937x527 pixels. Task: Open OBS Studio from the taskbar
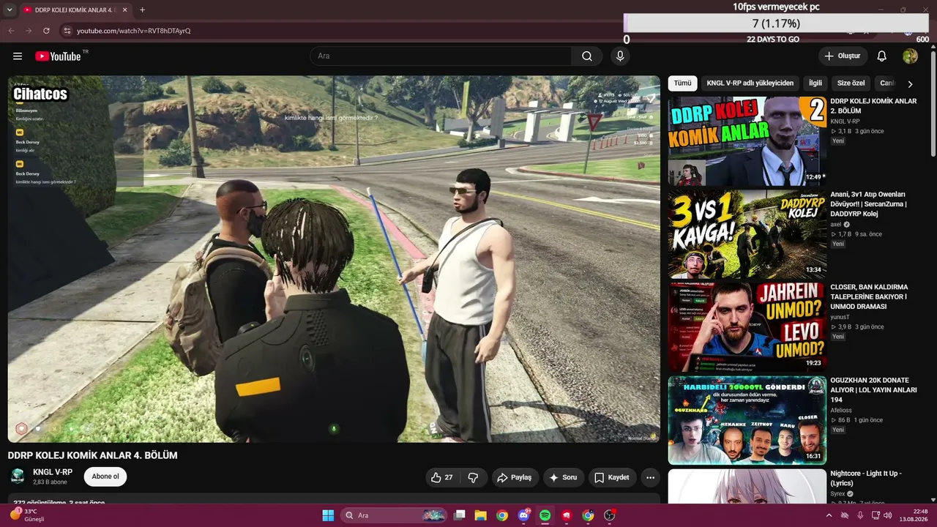click(609, 515)
